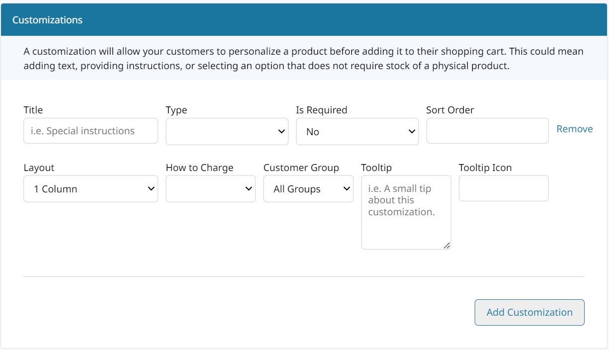Image resolution: width=609 pixels, height=350 pixels.
Task: Click the "Tooltip Icon" label text
Action: point(485,168)
